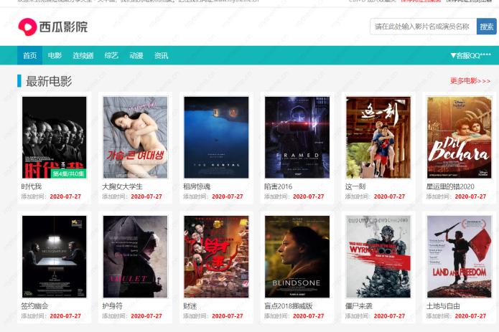Click the search input field

click(x=423, y=27)
